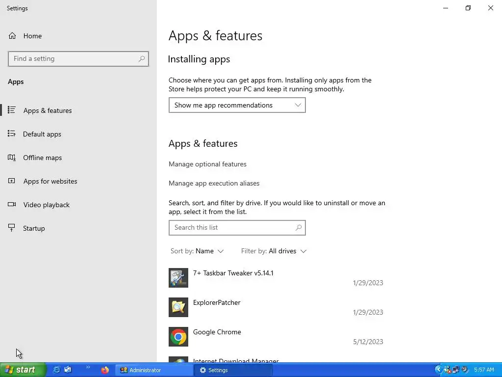502x377 pixels.
Task: Select the 7+ Taskbar Tweaker icon
Action: 178,278
